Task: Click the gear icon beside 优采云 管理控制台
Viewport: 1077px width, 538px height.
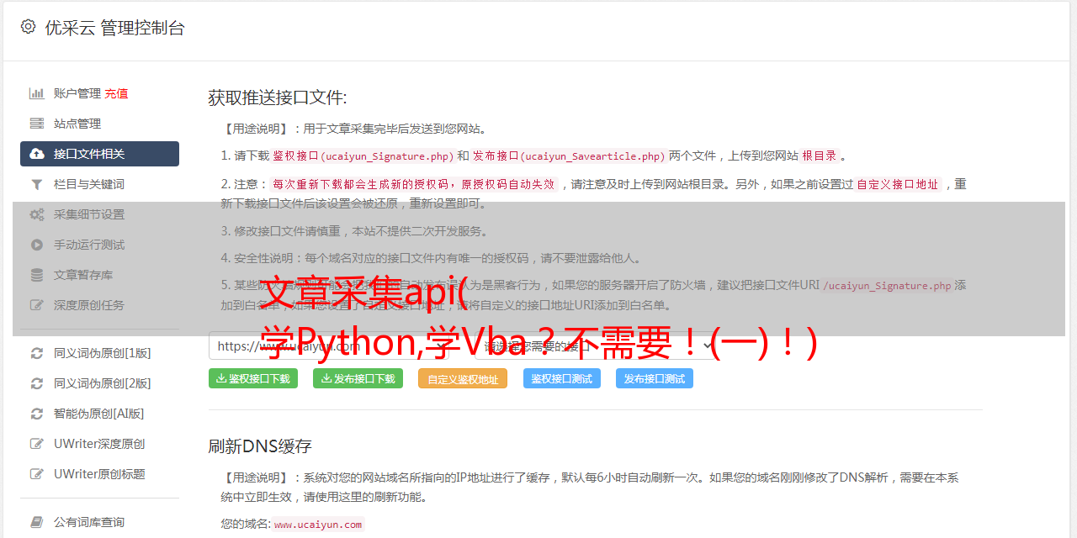Action: [x=28, y=27]
